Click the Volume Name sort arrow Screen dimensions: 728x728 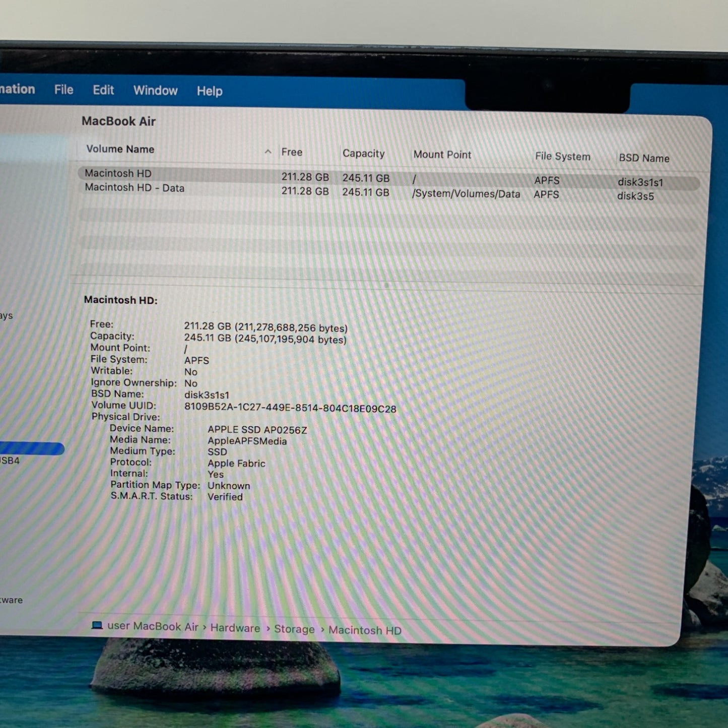click(268, 151)
